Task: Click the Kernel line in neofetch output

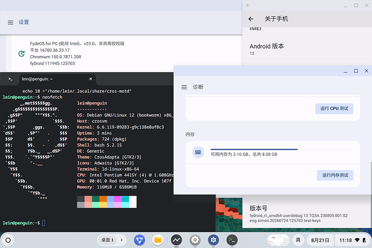Action: pyautogui.click(x=121, y=127)
